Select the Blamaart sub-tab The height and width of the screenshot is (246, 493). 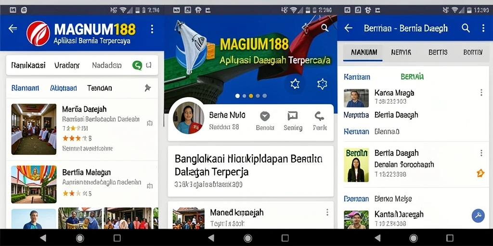[25, 88]
